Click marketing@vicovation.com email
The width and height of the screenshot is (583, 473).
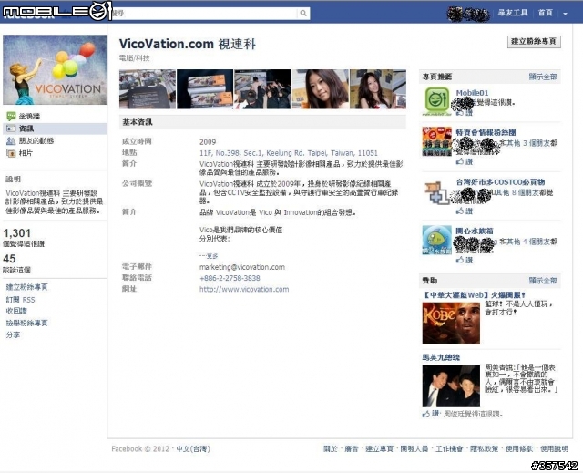(x=242, y=267)
